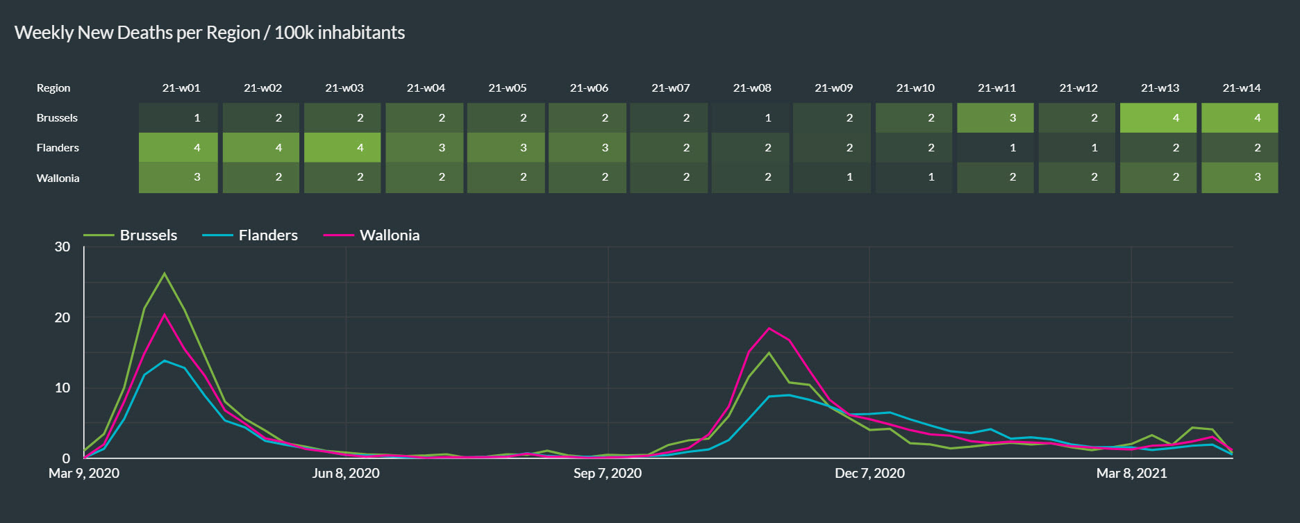
Task: Click the 30 label on the y-axis
Action: [62, 247]
